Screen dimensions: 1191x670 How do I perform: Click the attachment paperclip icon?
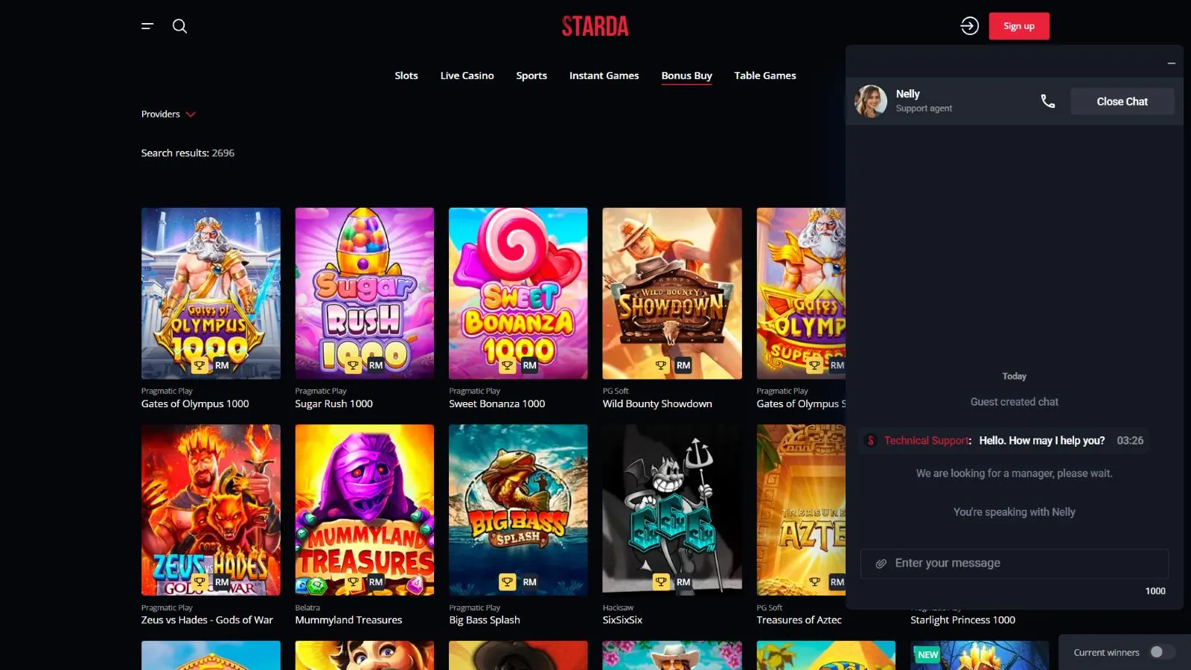pyautogui.click(x=881, y=564)
